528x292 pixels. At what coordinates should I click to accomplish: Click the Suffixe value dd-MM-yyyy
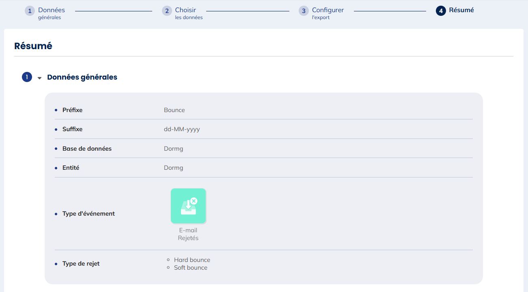coord(182,129)
